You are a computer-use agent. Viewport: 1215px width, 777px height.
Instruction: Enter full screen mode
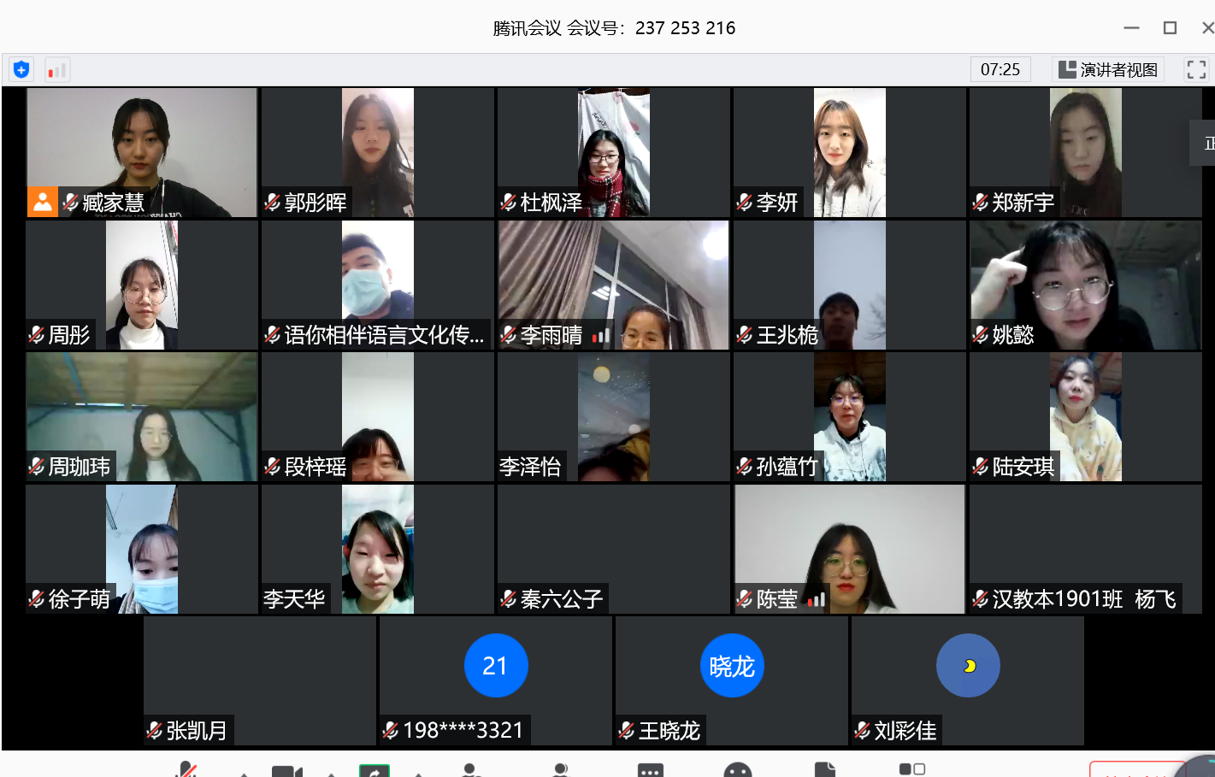pyautogui.click(x=1196, y=69)
